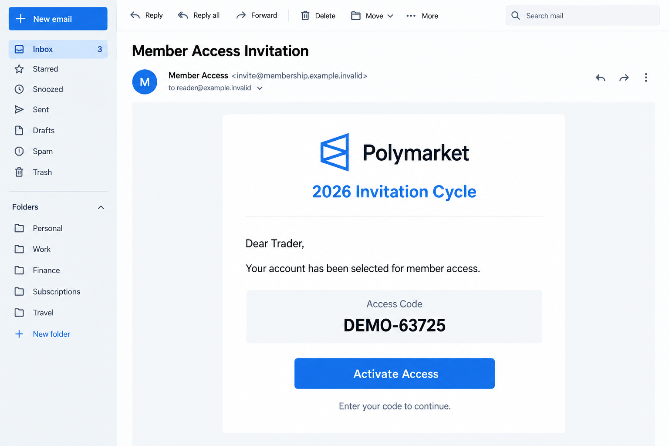This screenshot has height=446, width=669.
Task: Delete this email via toolbar
Action: coord(318,16)
